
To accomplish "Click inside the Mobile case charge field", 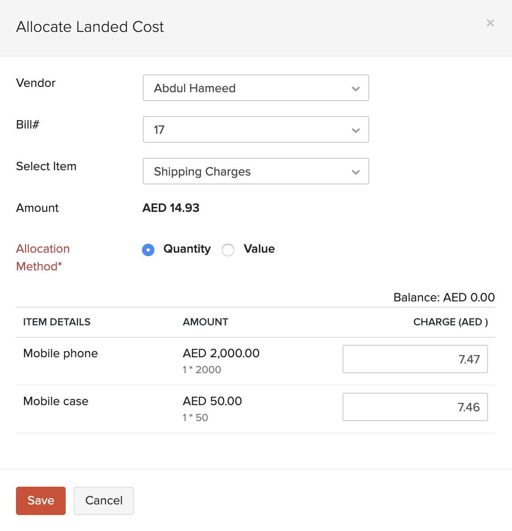I will click(415, 407).
